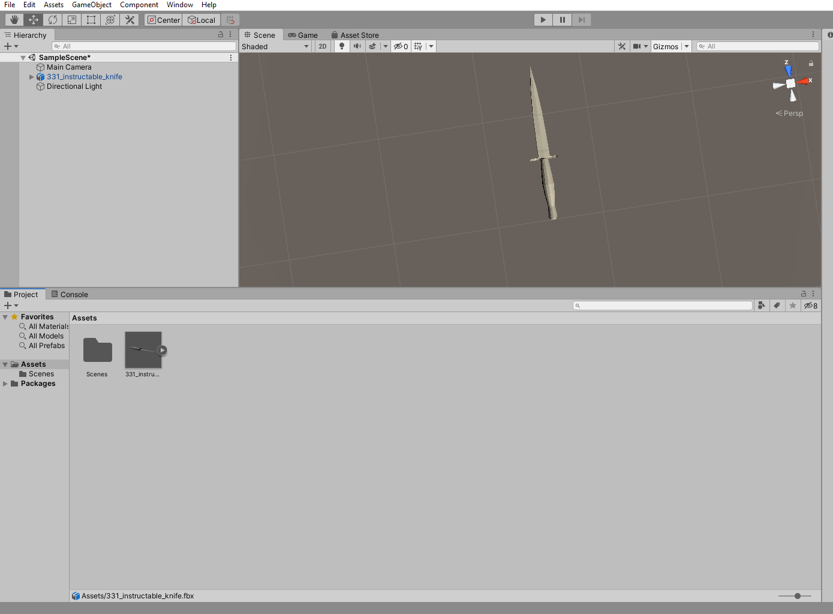
Task: Select the Hand pan tool
Action: [14, 19]
